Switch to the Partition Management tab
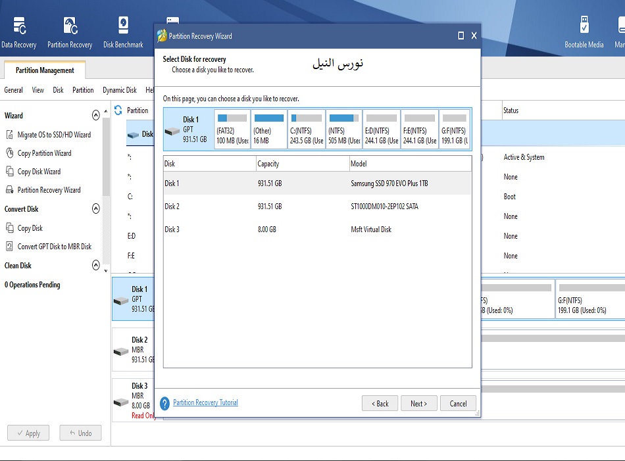 [45, 70]
